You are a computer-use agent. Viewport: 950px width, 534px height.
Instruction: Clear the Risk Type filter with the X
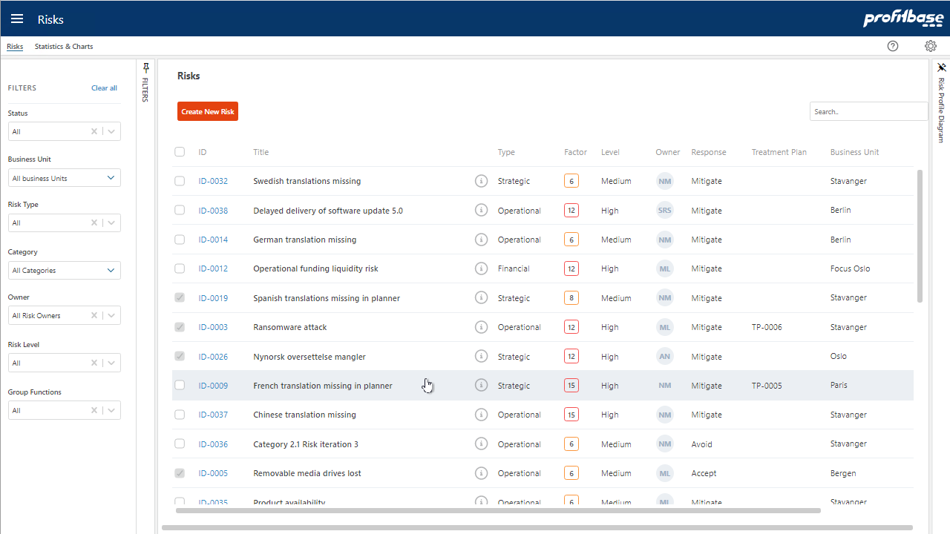(94, 222)
